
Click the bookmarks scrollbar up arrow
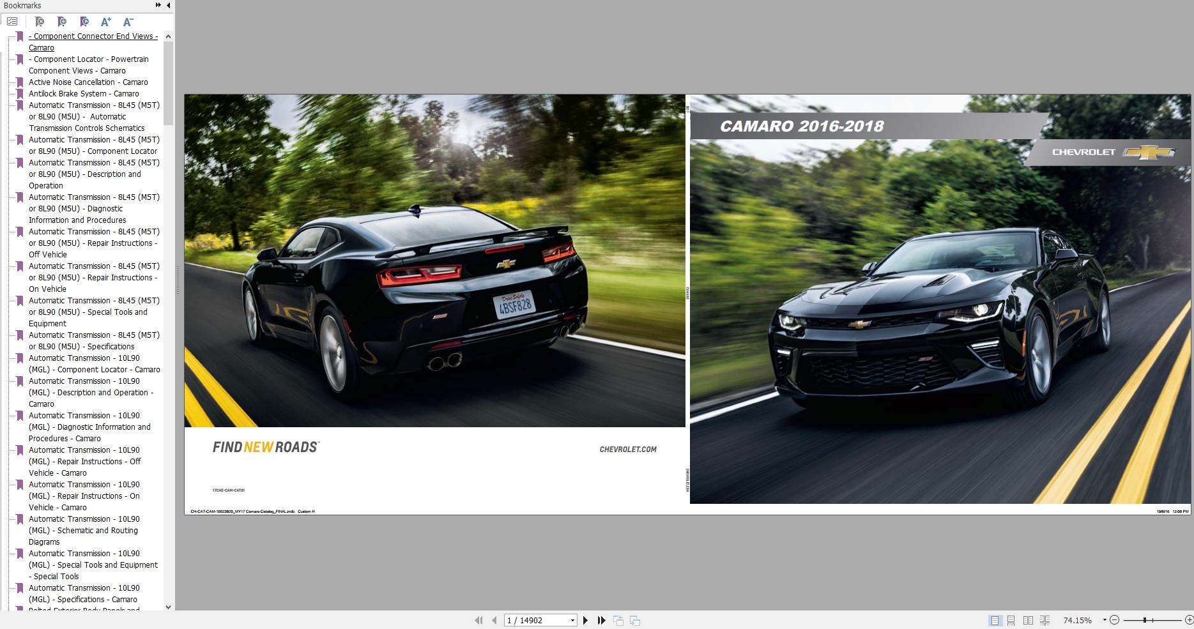pos(168,36)
